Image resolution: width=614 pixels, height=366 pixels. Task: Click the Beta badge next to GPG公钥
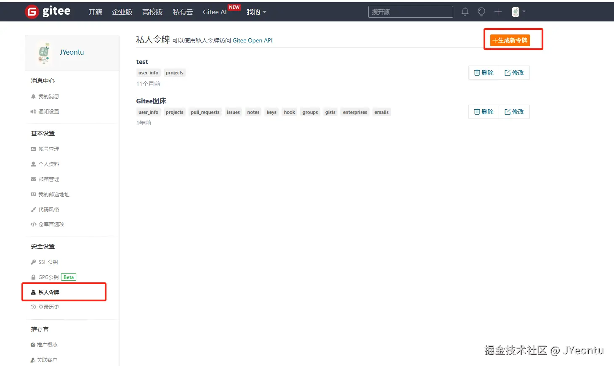pos(69,277)
